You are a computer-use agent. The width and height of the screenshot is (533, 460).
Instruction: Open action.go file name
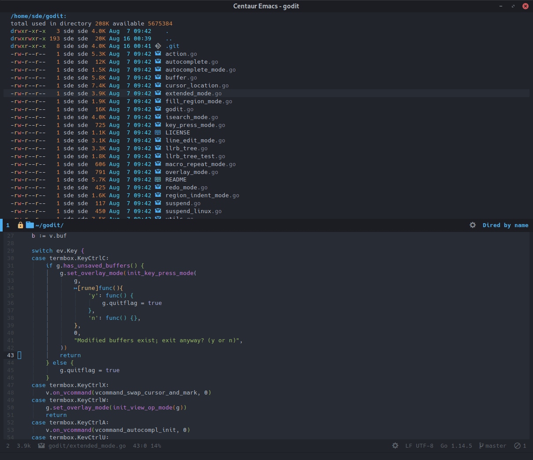pyautogui.click(x=181, y=54)
